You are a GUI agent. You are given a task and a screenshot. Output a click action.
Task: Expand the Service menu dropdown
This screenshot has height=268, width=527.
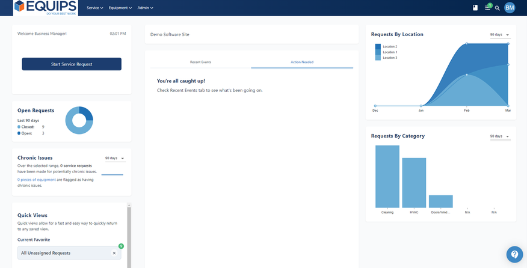click(95, 8)
